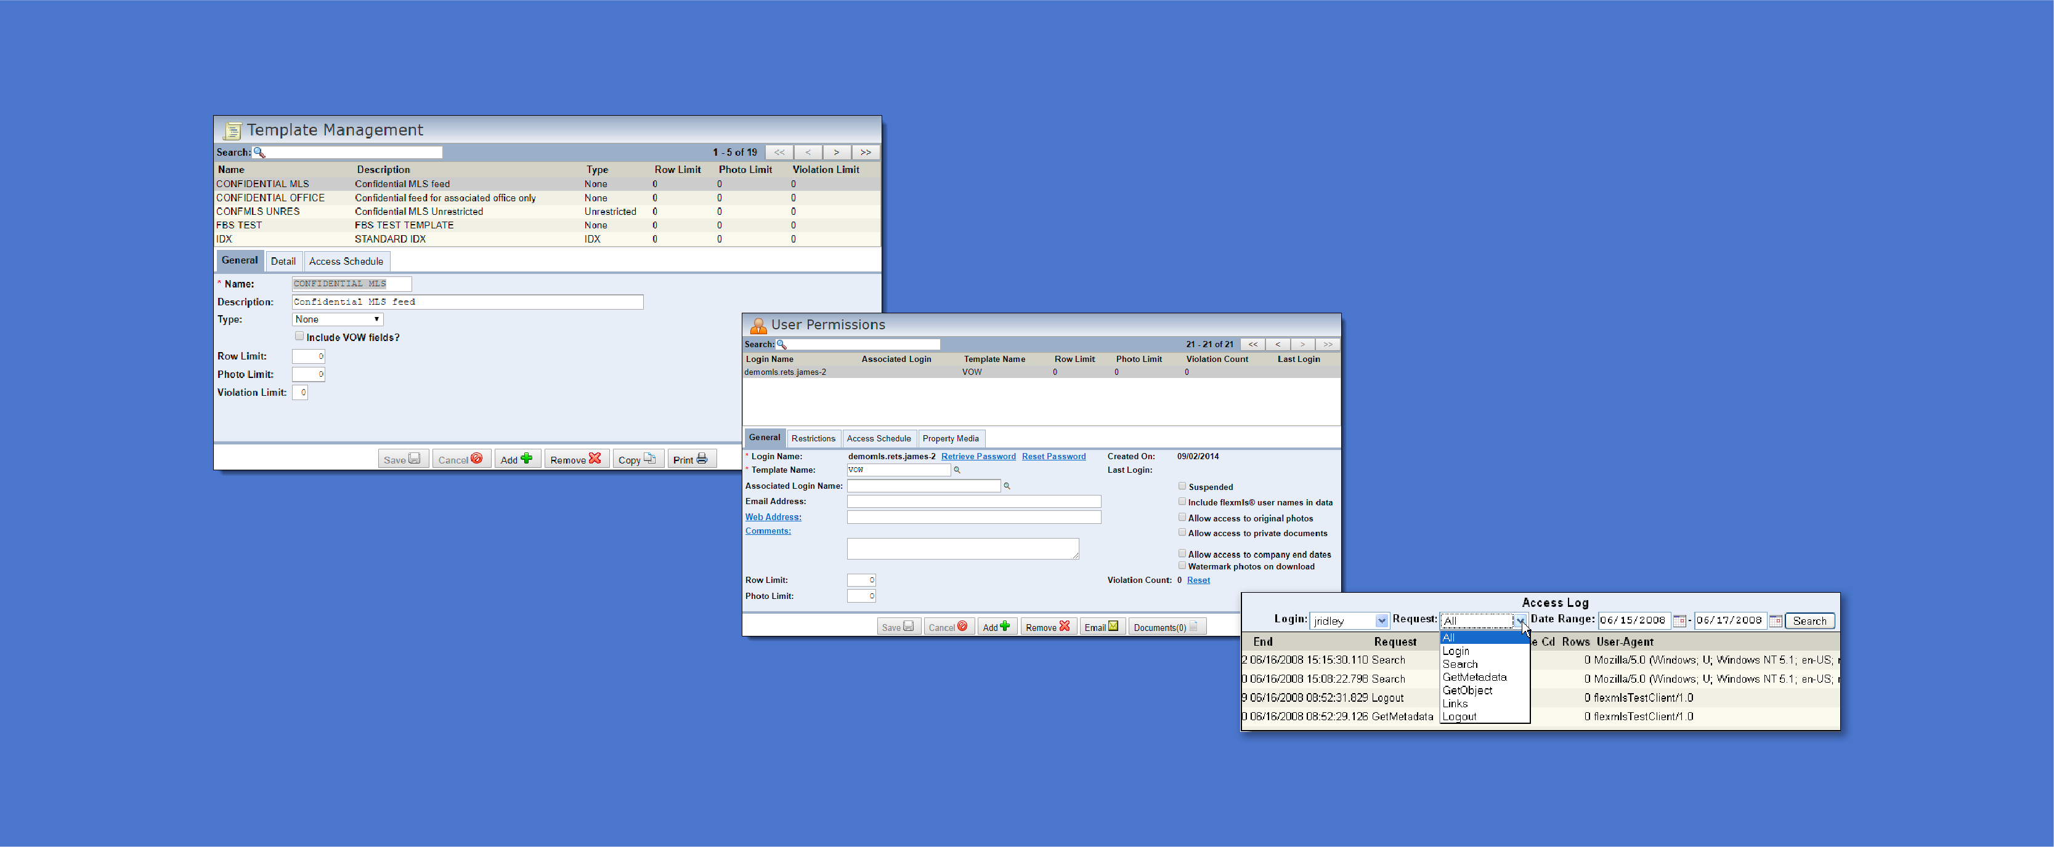Click Documents(0) in User Permissions
Viewport: 2054px width, 847px height.
point(1166,627)
